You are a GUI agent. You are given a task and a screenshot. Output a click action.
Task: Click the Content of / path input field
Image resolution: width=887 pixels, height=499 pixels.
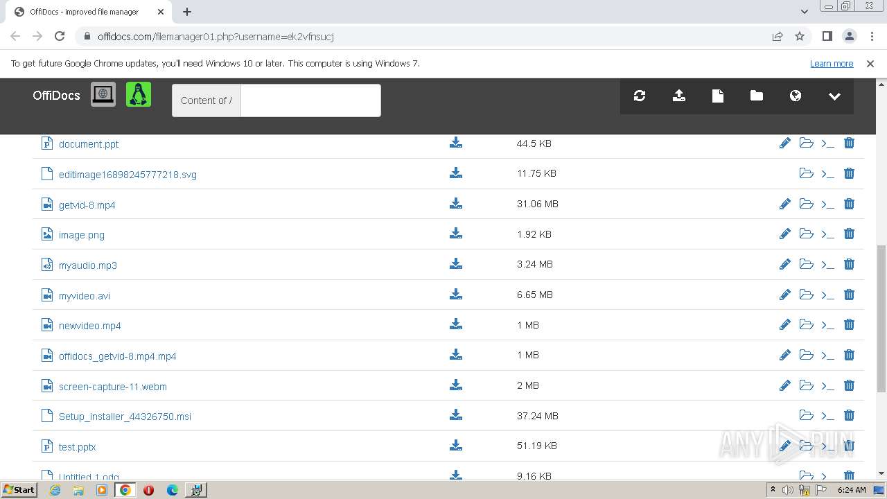click(x=310, y=100)
